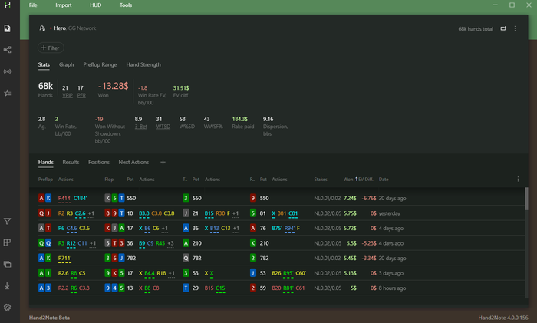This screenshot has height=323, width=537.
Task: Click the Hand2Note logo icon
Action: [7, 5]
